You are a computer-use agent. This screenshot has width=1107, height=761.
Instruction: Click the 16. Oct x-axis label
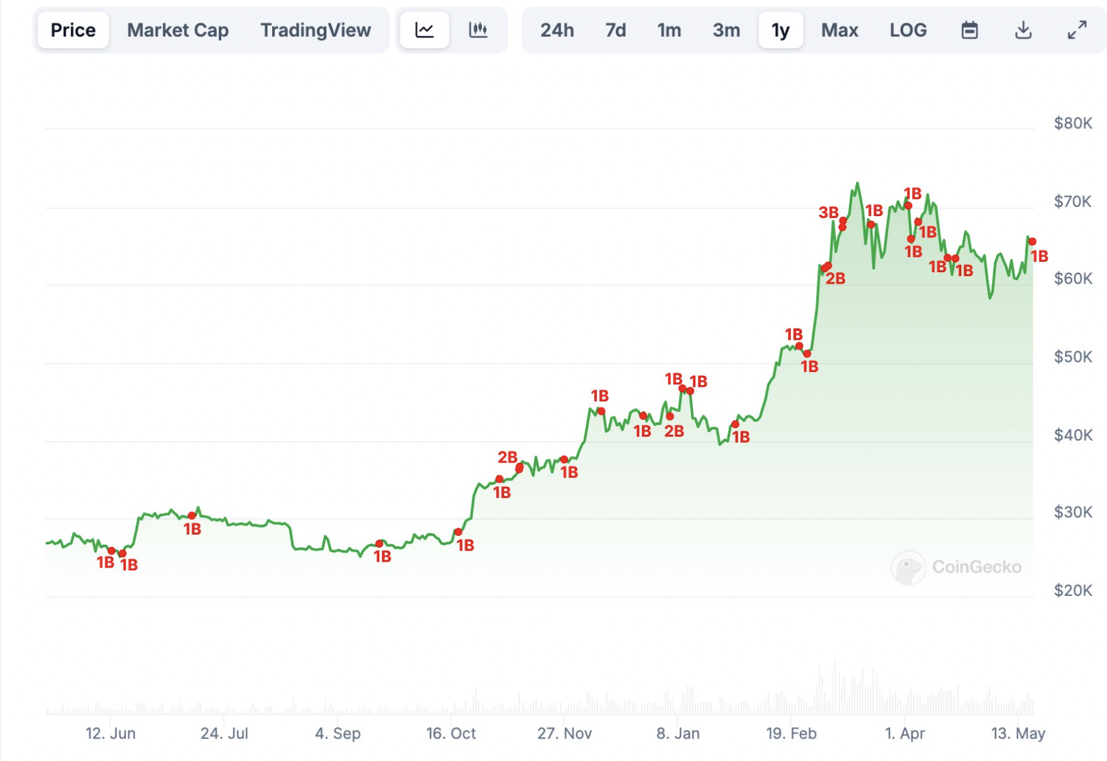(x=451, y=733)
